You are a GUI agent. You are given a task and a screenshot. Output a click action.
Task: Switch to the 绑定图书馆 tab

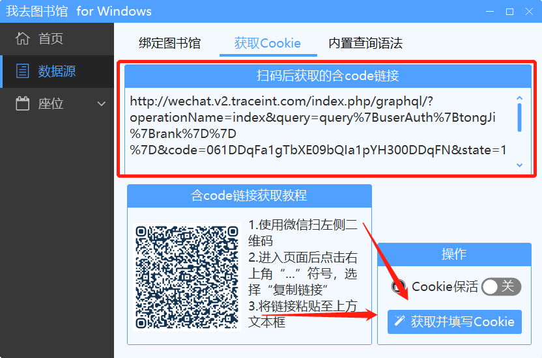point(169,43)
